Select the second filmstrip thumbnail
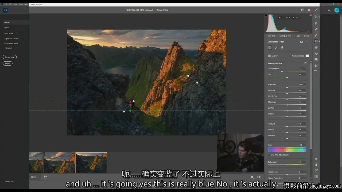The image size is (342, 192). [x=60, y=163]
